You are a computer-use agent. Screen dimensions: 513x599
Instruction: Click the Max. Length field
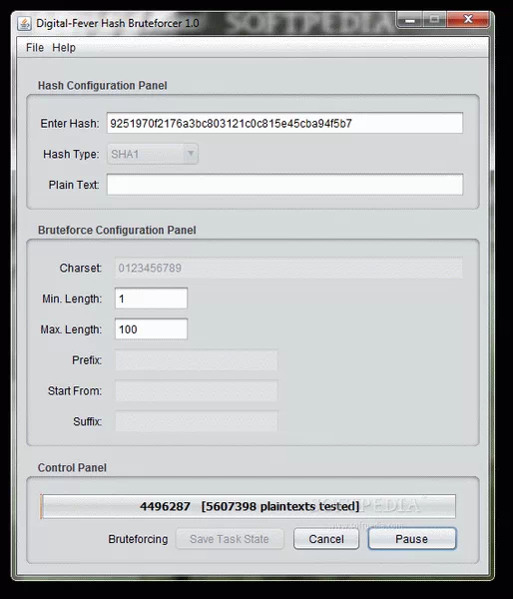152,329
